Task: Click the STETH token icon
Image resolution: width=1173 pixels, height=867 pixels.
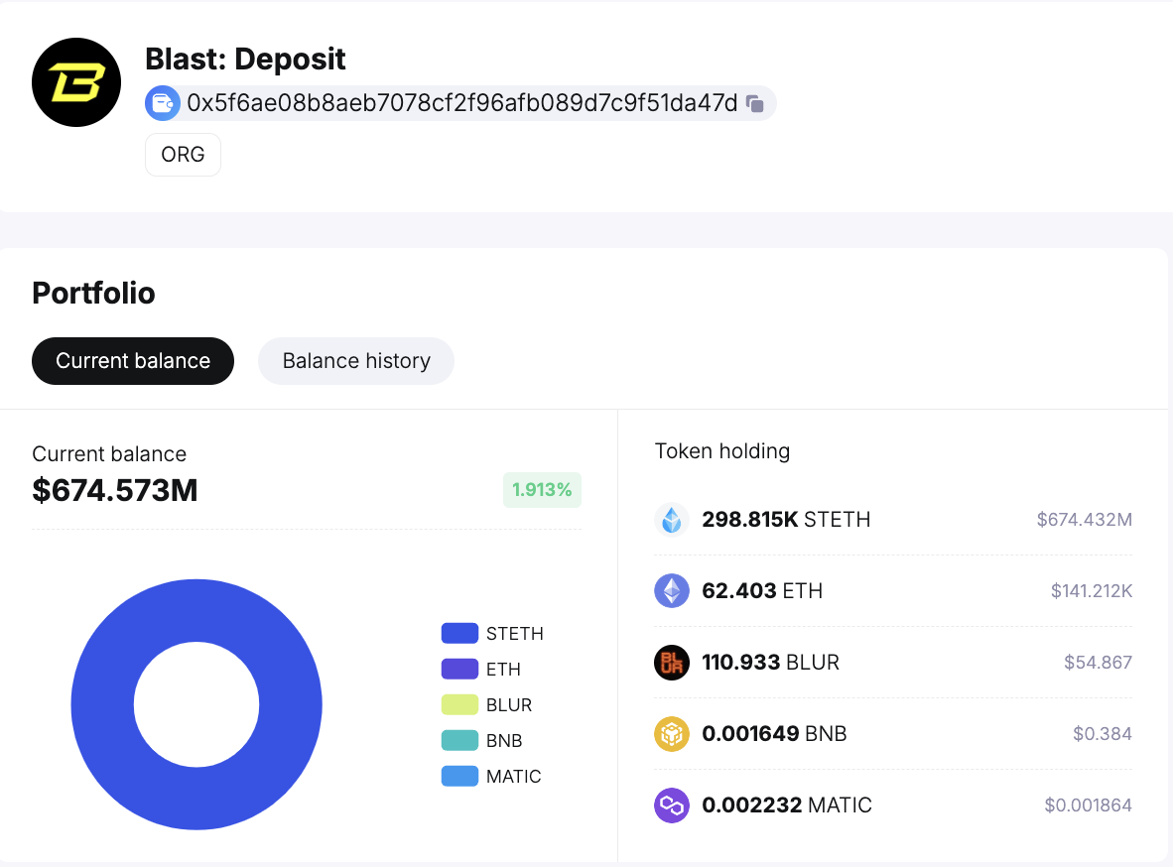Action: (672, 519)
